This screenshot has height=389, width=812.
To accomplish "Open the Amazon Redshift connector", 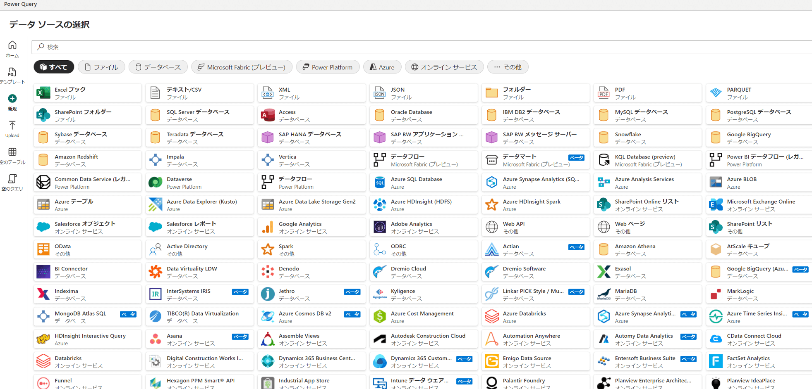I will (87, 160).
